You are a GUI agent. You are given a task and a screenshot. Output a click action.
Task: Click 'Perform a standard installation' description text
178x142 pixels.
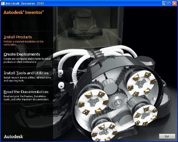click(23, 43)
